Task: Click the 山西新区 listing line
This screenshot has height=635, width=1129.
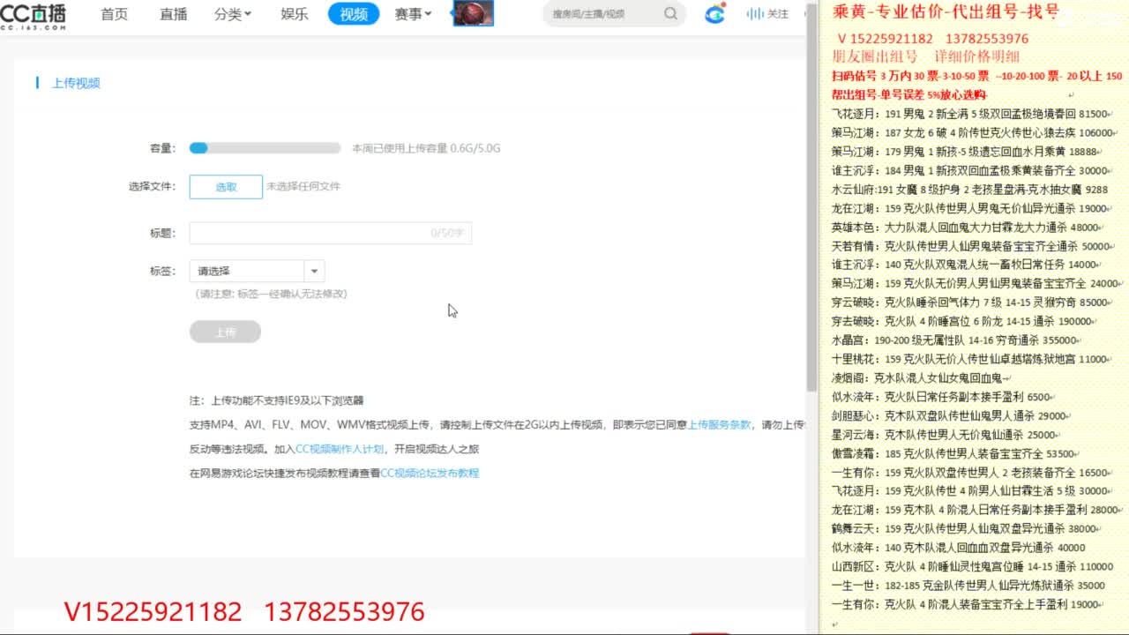Action: (975, 566)
